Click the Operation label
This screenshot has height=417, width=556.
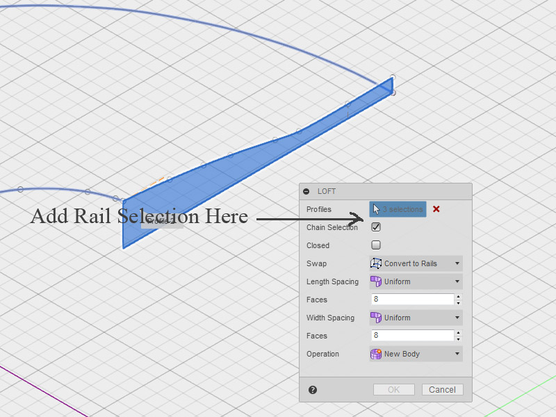pyautogui.click(x=322, y=354)
